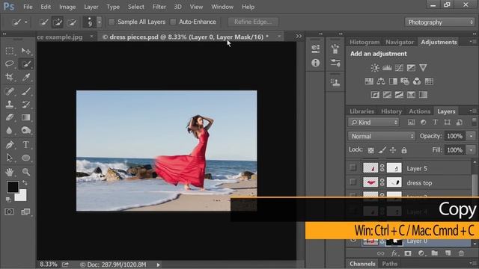This screenshot has height=269, width=479.
Task: Enable Sample All Layers checkbox
Action: [x=112, y=22]
